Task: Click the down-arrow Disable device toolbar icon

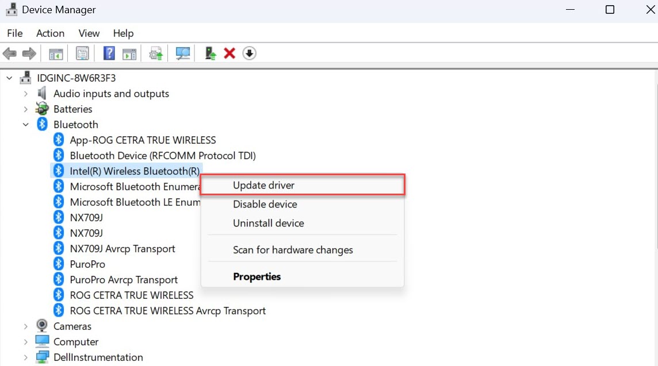Action: pos(249,53)
